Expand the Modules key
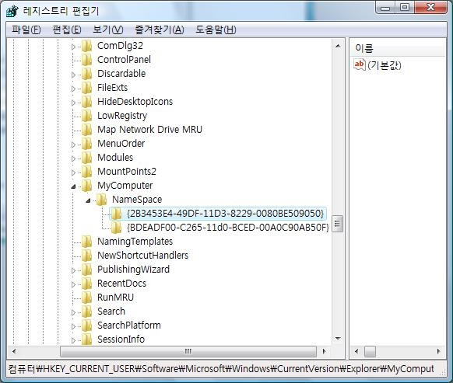Screen dimensions: 453x383 [x=73, y=158]
